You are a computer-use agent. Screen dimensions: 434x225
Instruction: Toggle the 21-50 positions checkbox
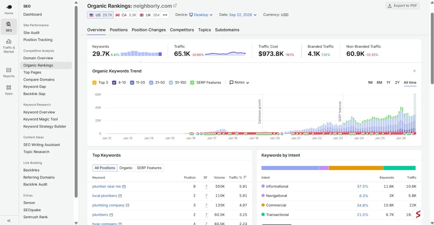coord(151,83)
